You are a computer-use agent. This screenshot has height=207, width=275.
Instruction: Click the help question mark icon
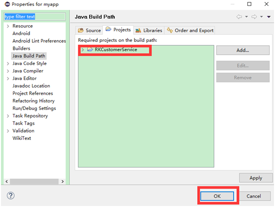point(11,196)
